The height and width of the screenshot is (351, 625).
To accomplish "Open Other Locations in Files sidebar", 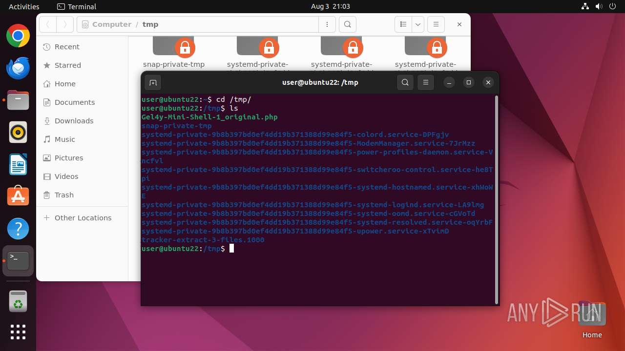I will coord(82,218).
